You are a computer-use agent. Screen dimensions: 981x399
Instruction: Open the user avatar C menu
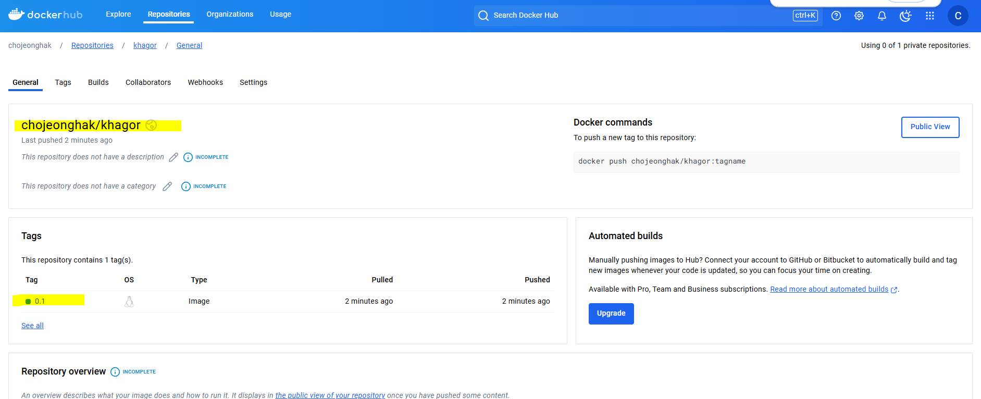pyautogui.click(x=958, y=16)
